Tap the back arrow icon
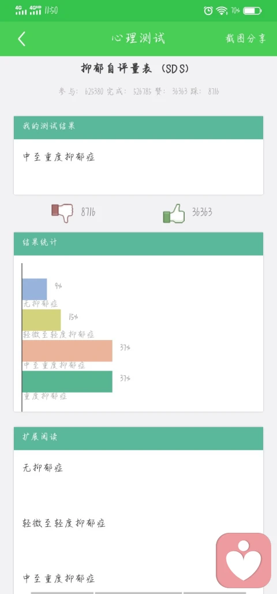The height and width of the screenshot is (594, 277). coord(21,39)
